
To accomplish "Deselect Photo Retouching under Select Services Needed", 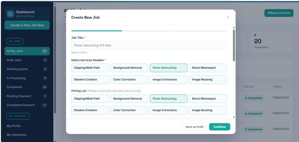I will coord(168,68).
